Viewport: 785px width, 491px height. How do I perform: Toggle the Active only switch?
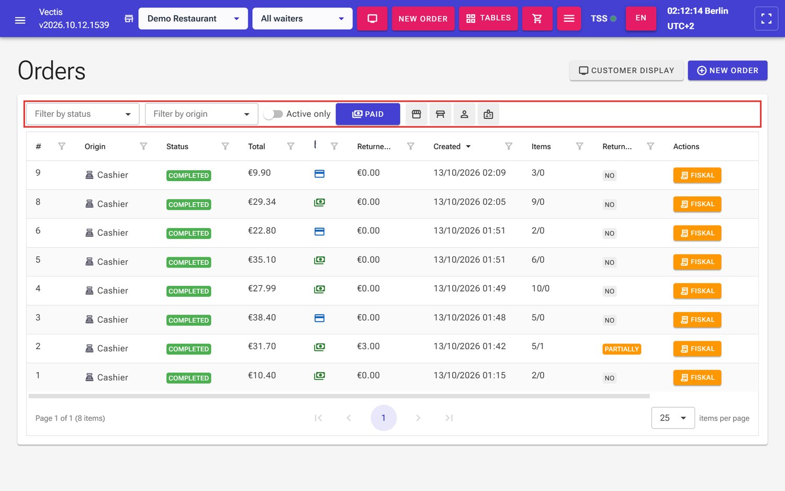tap(273, 114)
